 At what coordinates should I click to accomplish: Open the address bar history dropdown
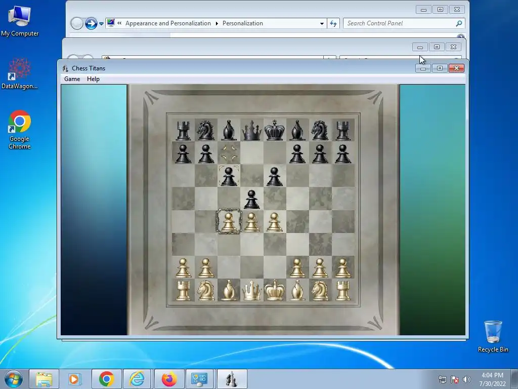coord(322,23)
